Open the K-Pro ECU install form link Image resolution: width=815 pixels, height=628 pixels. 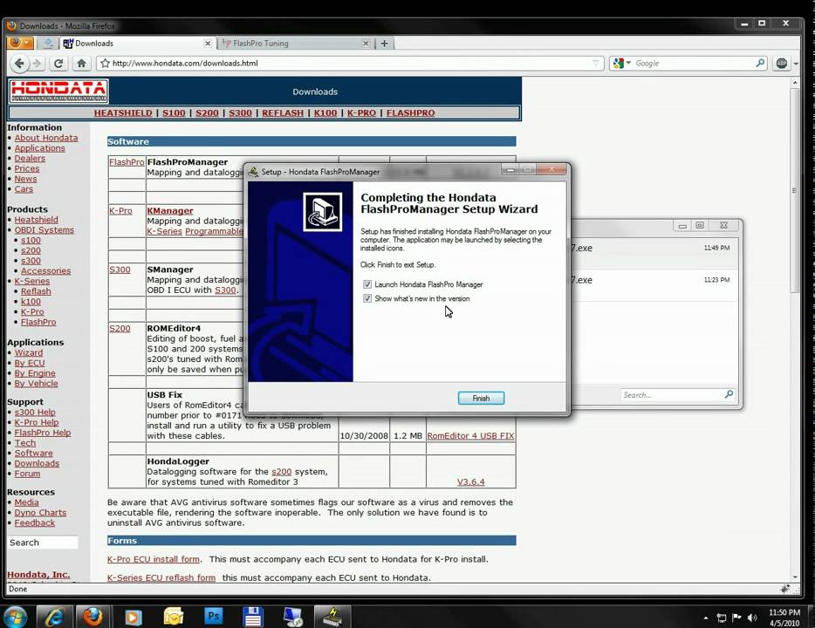pyautogui.click(x=154, y=559)
